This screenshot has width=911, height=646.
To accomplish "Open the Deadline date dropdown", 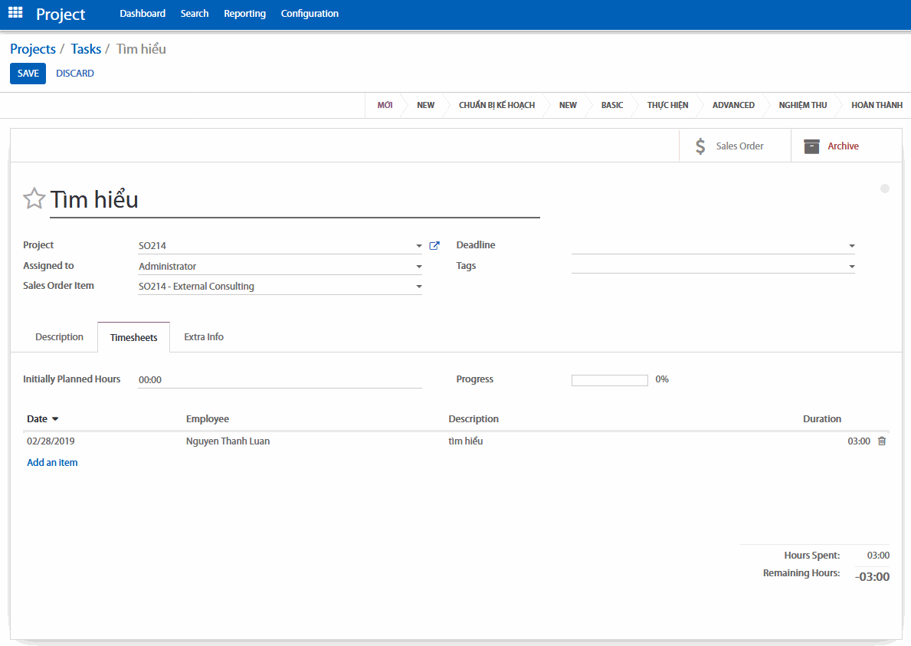I will click(851, 246).
